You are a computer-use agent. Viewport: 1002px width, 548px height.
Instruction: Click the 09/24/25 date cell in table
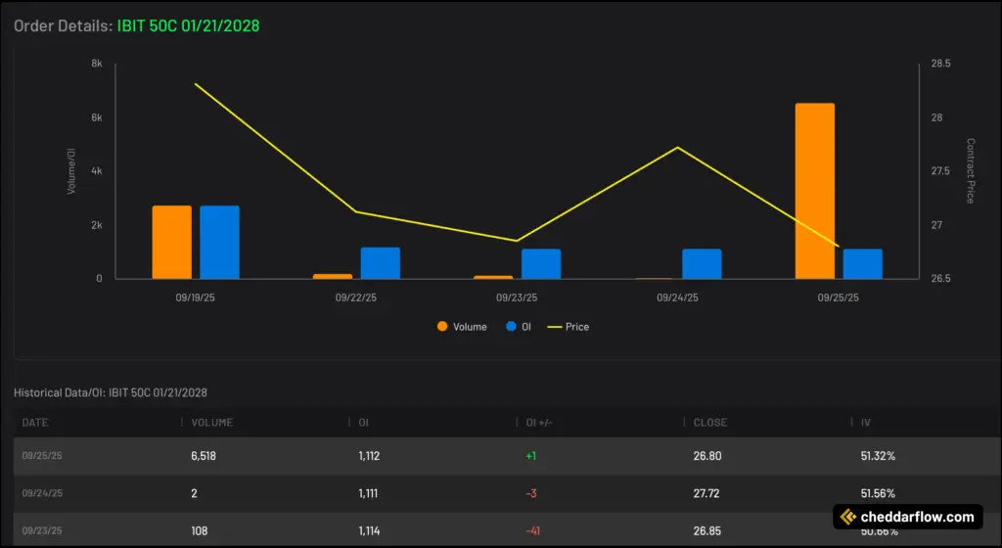click(x=42, y=493)
